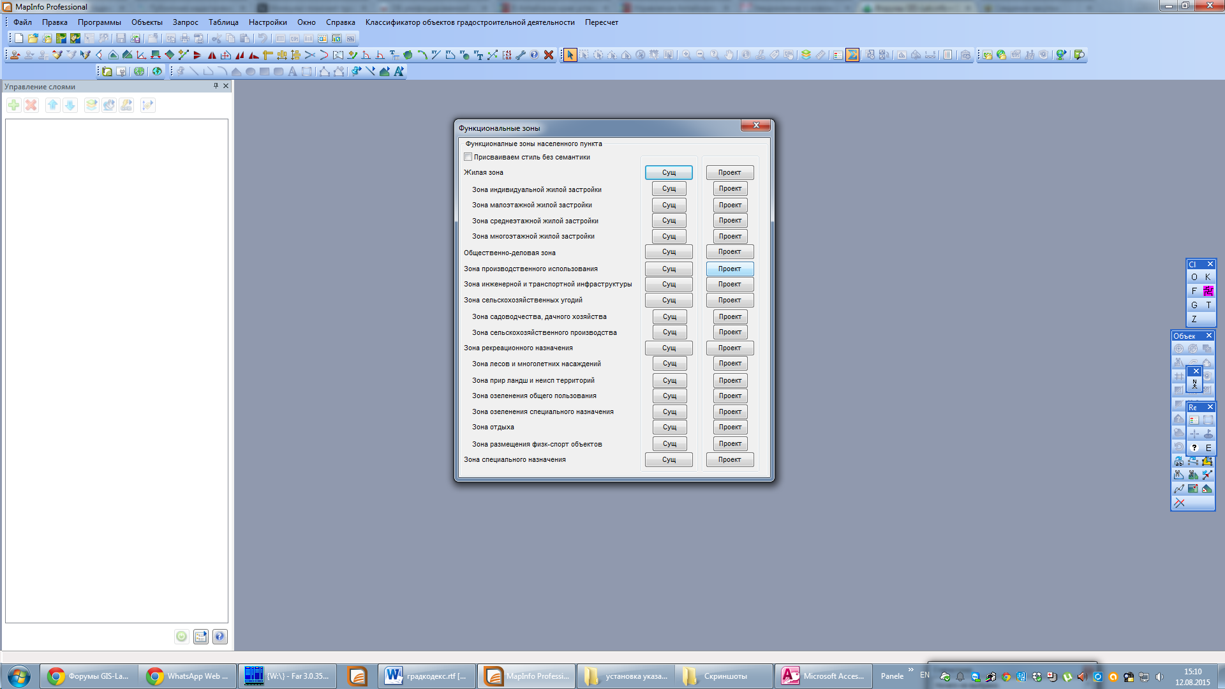This screenshot has width=1225, height=689.
Task: Open the 'Настройки' menu
Action: (x=267, y=22)
